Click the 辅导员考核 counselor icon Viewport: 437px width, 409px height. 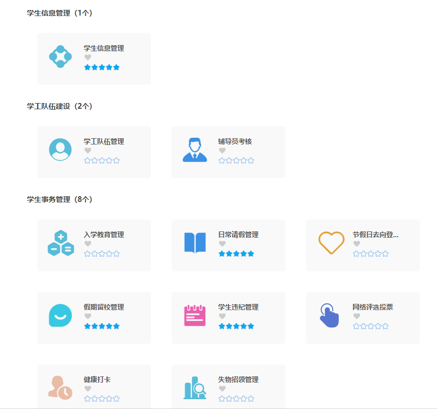pyautogui.click(x=195, y=149)
